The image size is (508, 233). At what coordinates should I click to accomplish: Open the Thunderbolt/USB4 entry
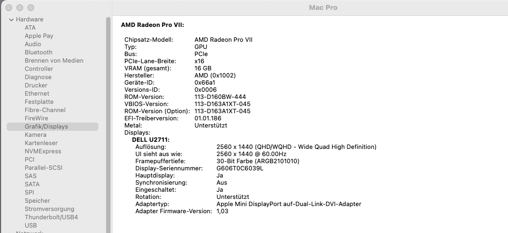click(x=51, y=217)
